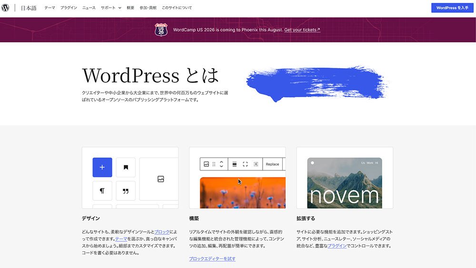Click the image block icon in editor toolbar

tap(207, 164)
